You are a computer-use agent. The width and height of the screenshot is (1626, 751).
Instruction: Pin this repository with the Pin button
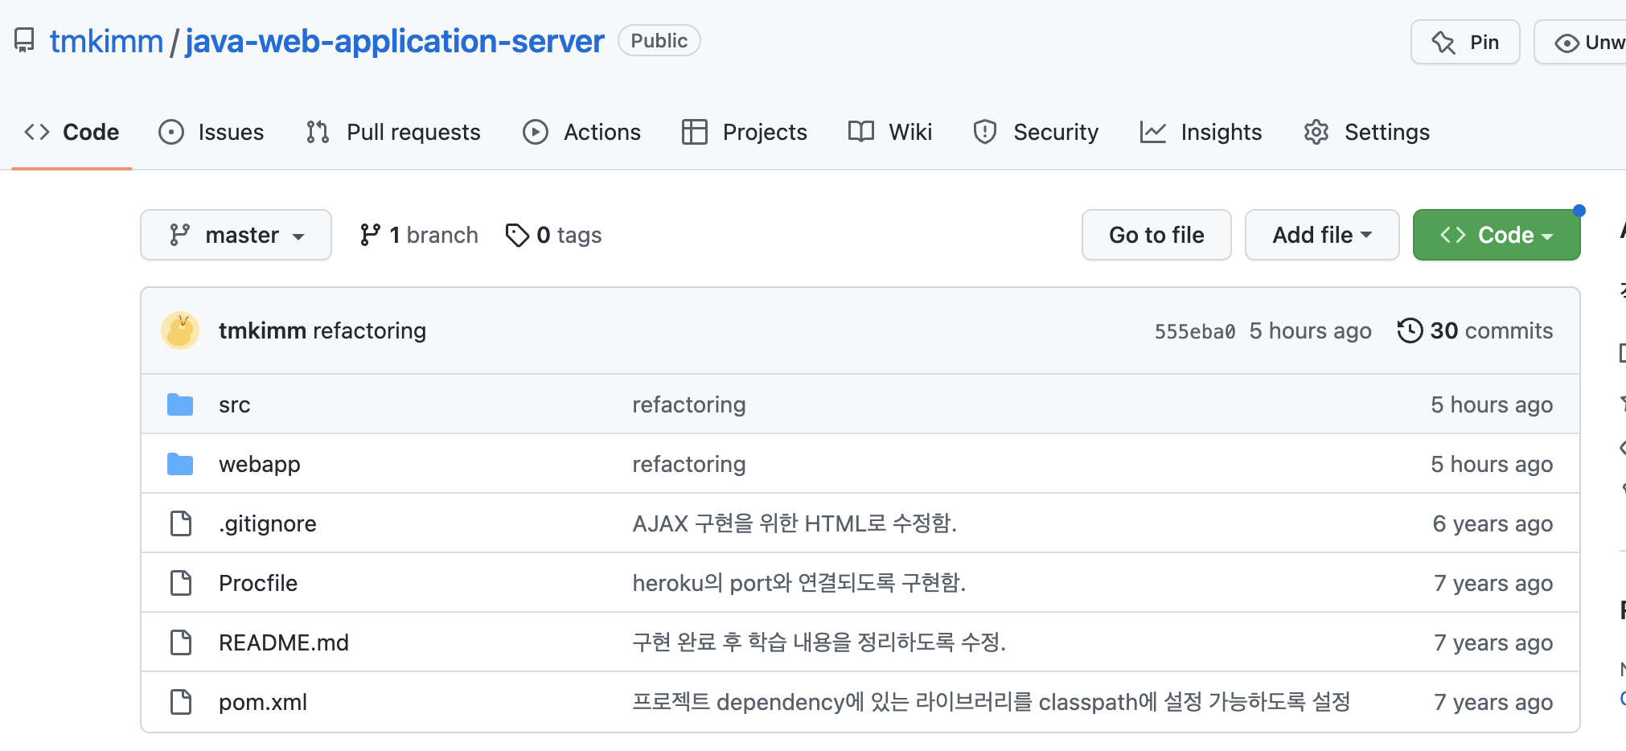click(x=1465, y=42)
